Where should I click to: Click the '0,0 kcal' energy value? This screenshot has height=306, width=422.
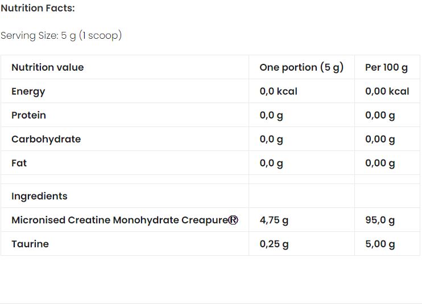(x=278, y=91)
